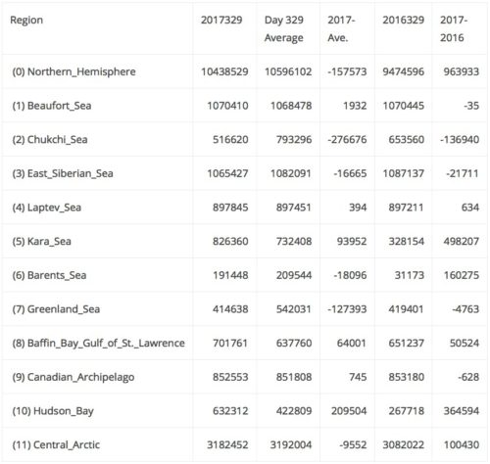
Task: Select the 2017-2016 column header
Action: (454, 28)
